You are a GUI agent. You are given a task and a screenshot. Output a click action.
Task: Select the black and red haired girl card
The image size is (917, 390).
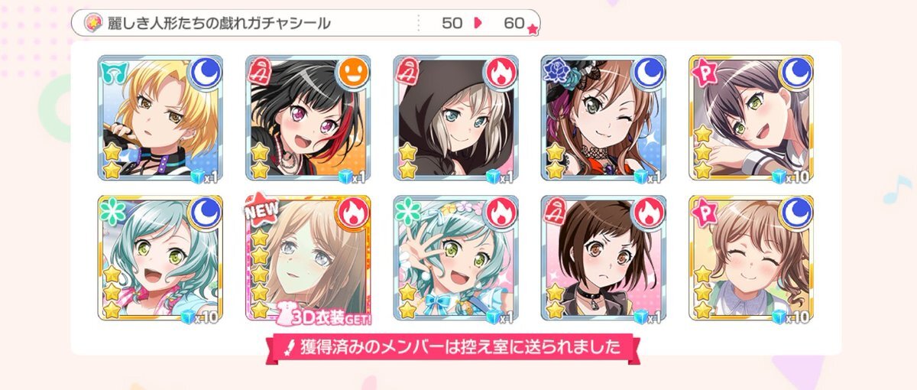308,118
